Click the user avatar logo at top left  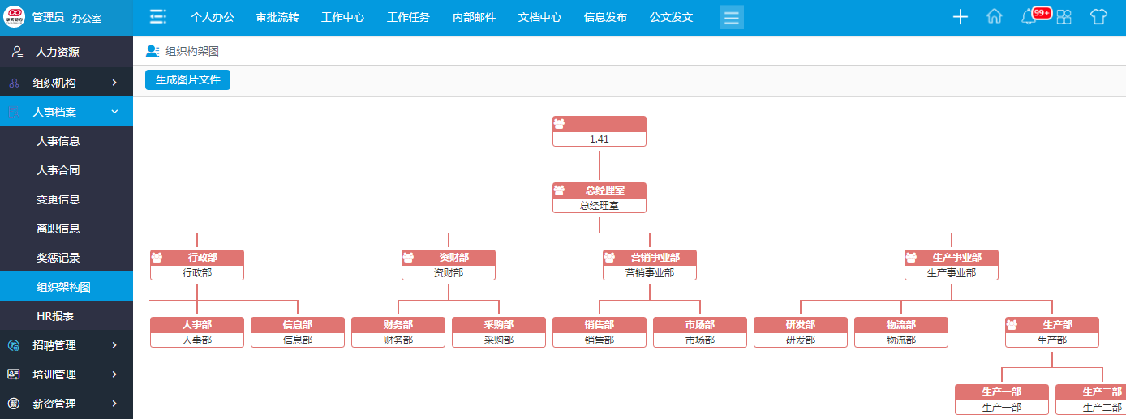[15, 17]
